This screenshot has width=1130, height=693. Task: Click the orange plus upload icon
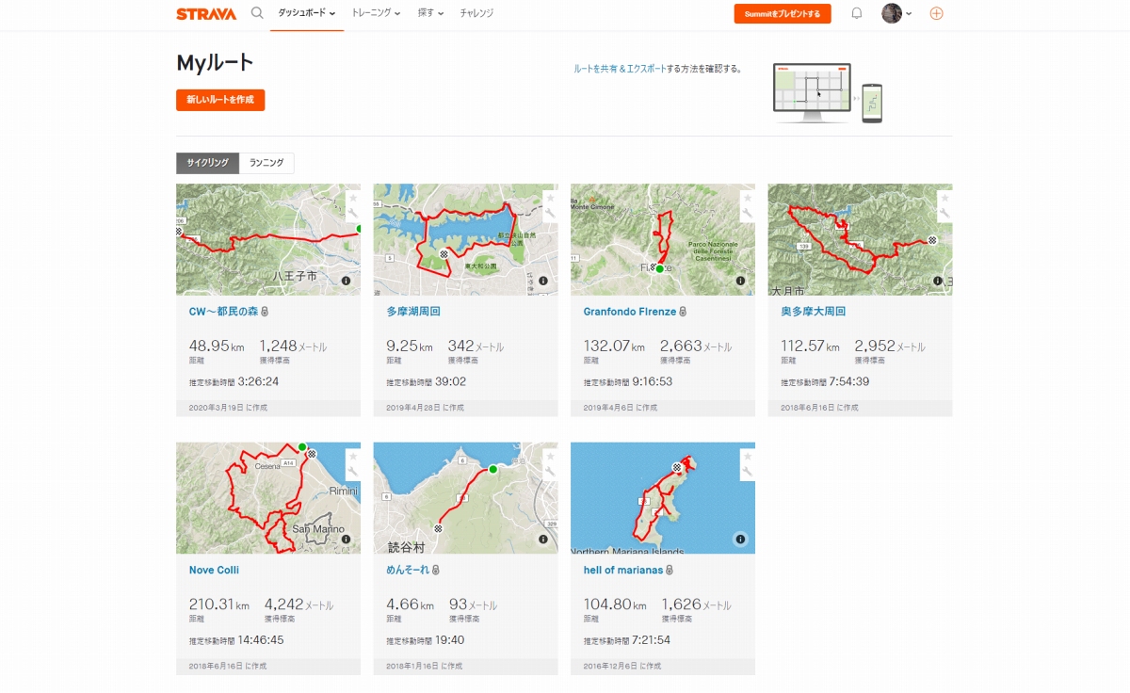coord(936,13)
